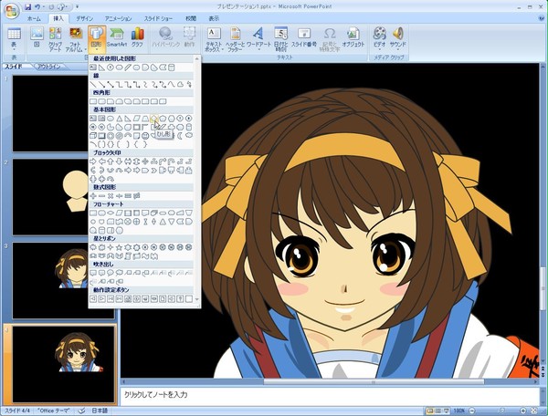The height and width of the screenshot is (416, 548).
Task: Open PowerPoint help icon
Action: click(x=542, y=18)
